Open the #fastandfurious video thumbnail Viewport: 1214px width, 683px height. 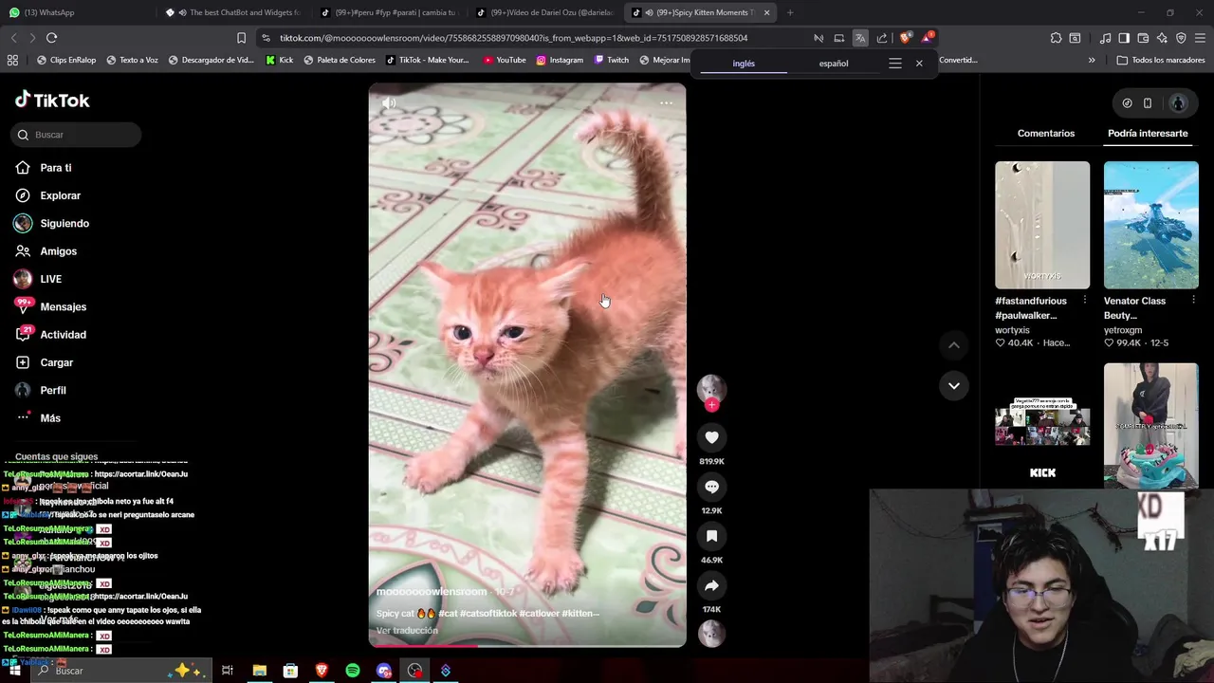click(1042, 225)
